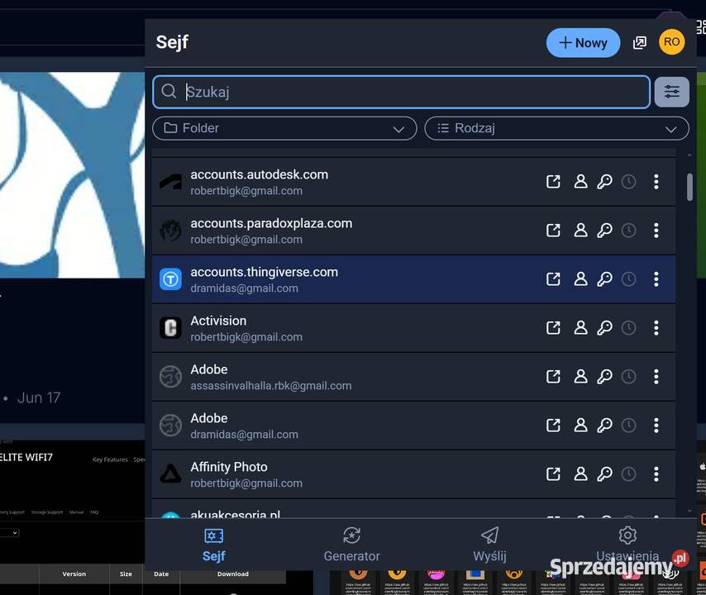Open Adobe entry for dramidas@gmail.com
Screen dimensions: 706x595
pos(414,426)
